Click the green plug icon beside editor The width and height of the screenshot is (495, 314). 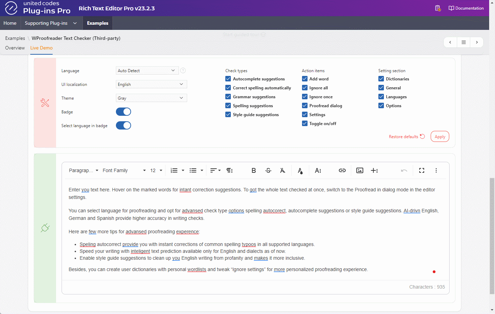click(45, 228)
